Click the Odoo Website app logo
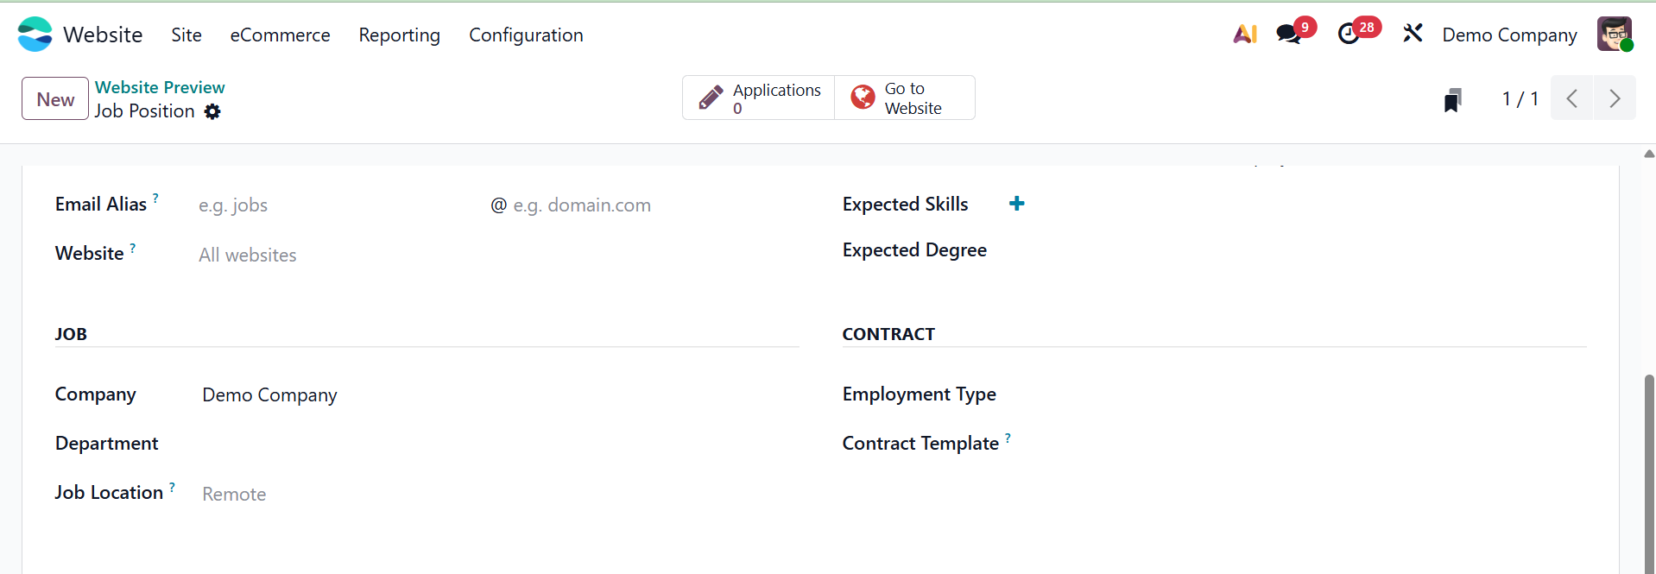Screen dimensions: 1656x574 pyautogui.click(x=35, y=35)
